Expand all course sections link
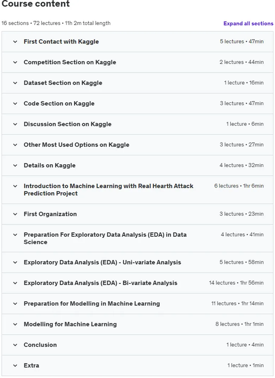 pos(248,23)
